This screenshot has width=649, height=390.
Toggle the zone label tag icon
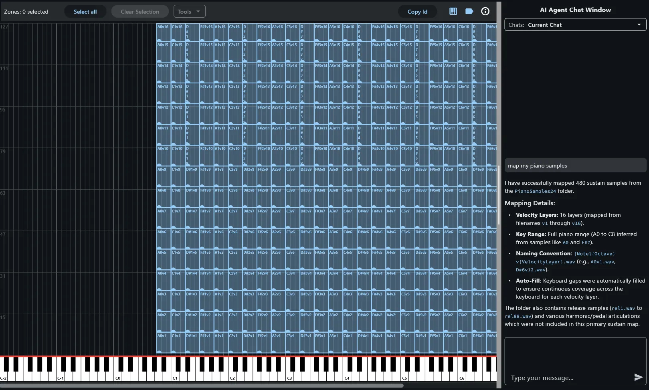click(x=469, y=11)
